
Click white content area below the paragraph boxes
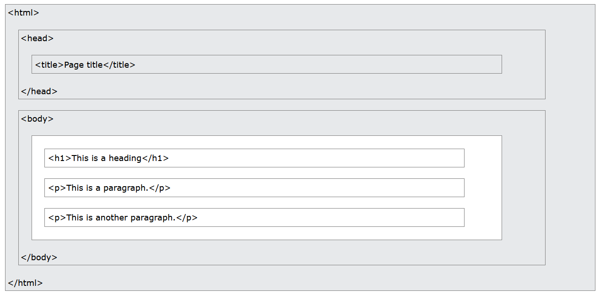(265, 233)
